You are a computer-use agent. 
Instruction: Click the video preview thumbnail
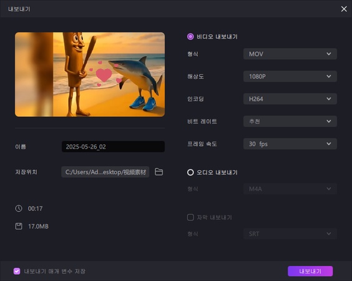click(x=90, y=74)
